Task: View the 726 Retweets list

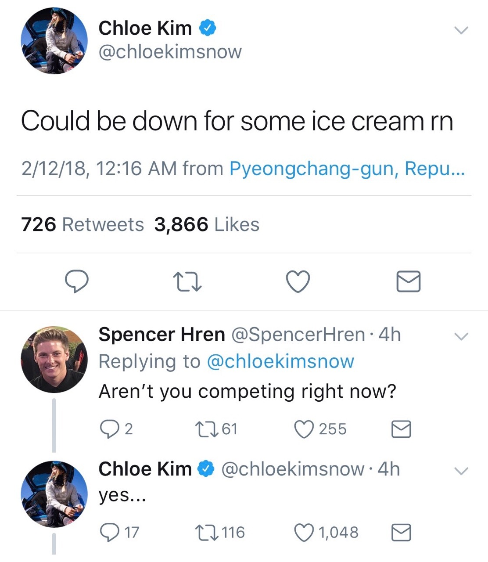Action: [x=83, y=225]
